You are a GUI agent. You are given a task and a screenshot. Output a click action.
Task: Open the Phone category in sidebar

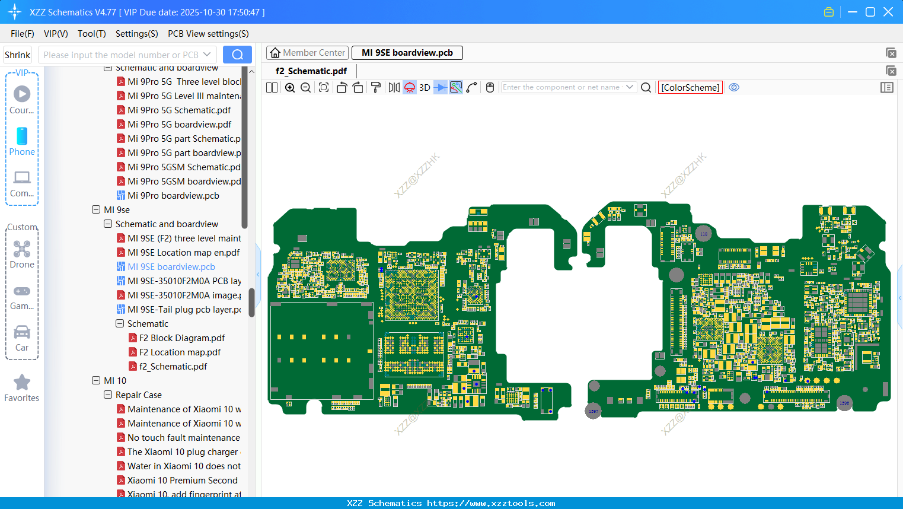22,141
